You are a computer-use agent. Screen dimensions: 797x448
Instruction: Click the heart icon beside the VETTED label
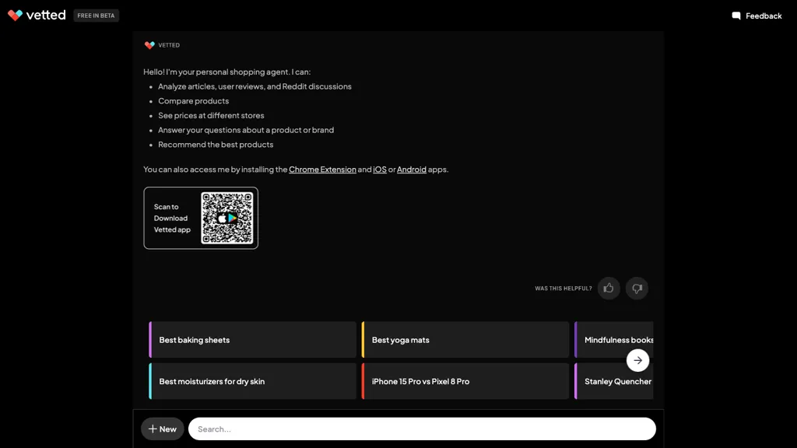[148, 45]
